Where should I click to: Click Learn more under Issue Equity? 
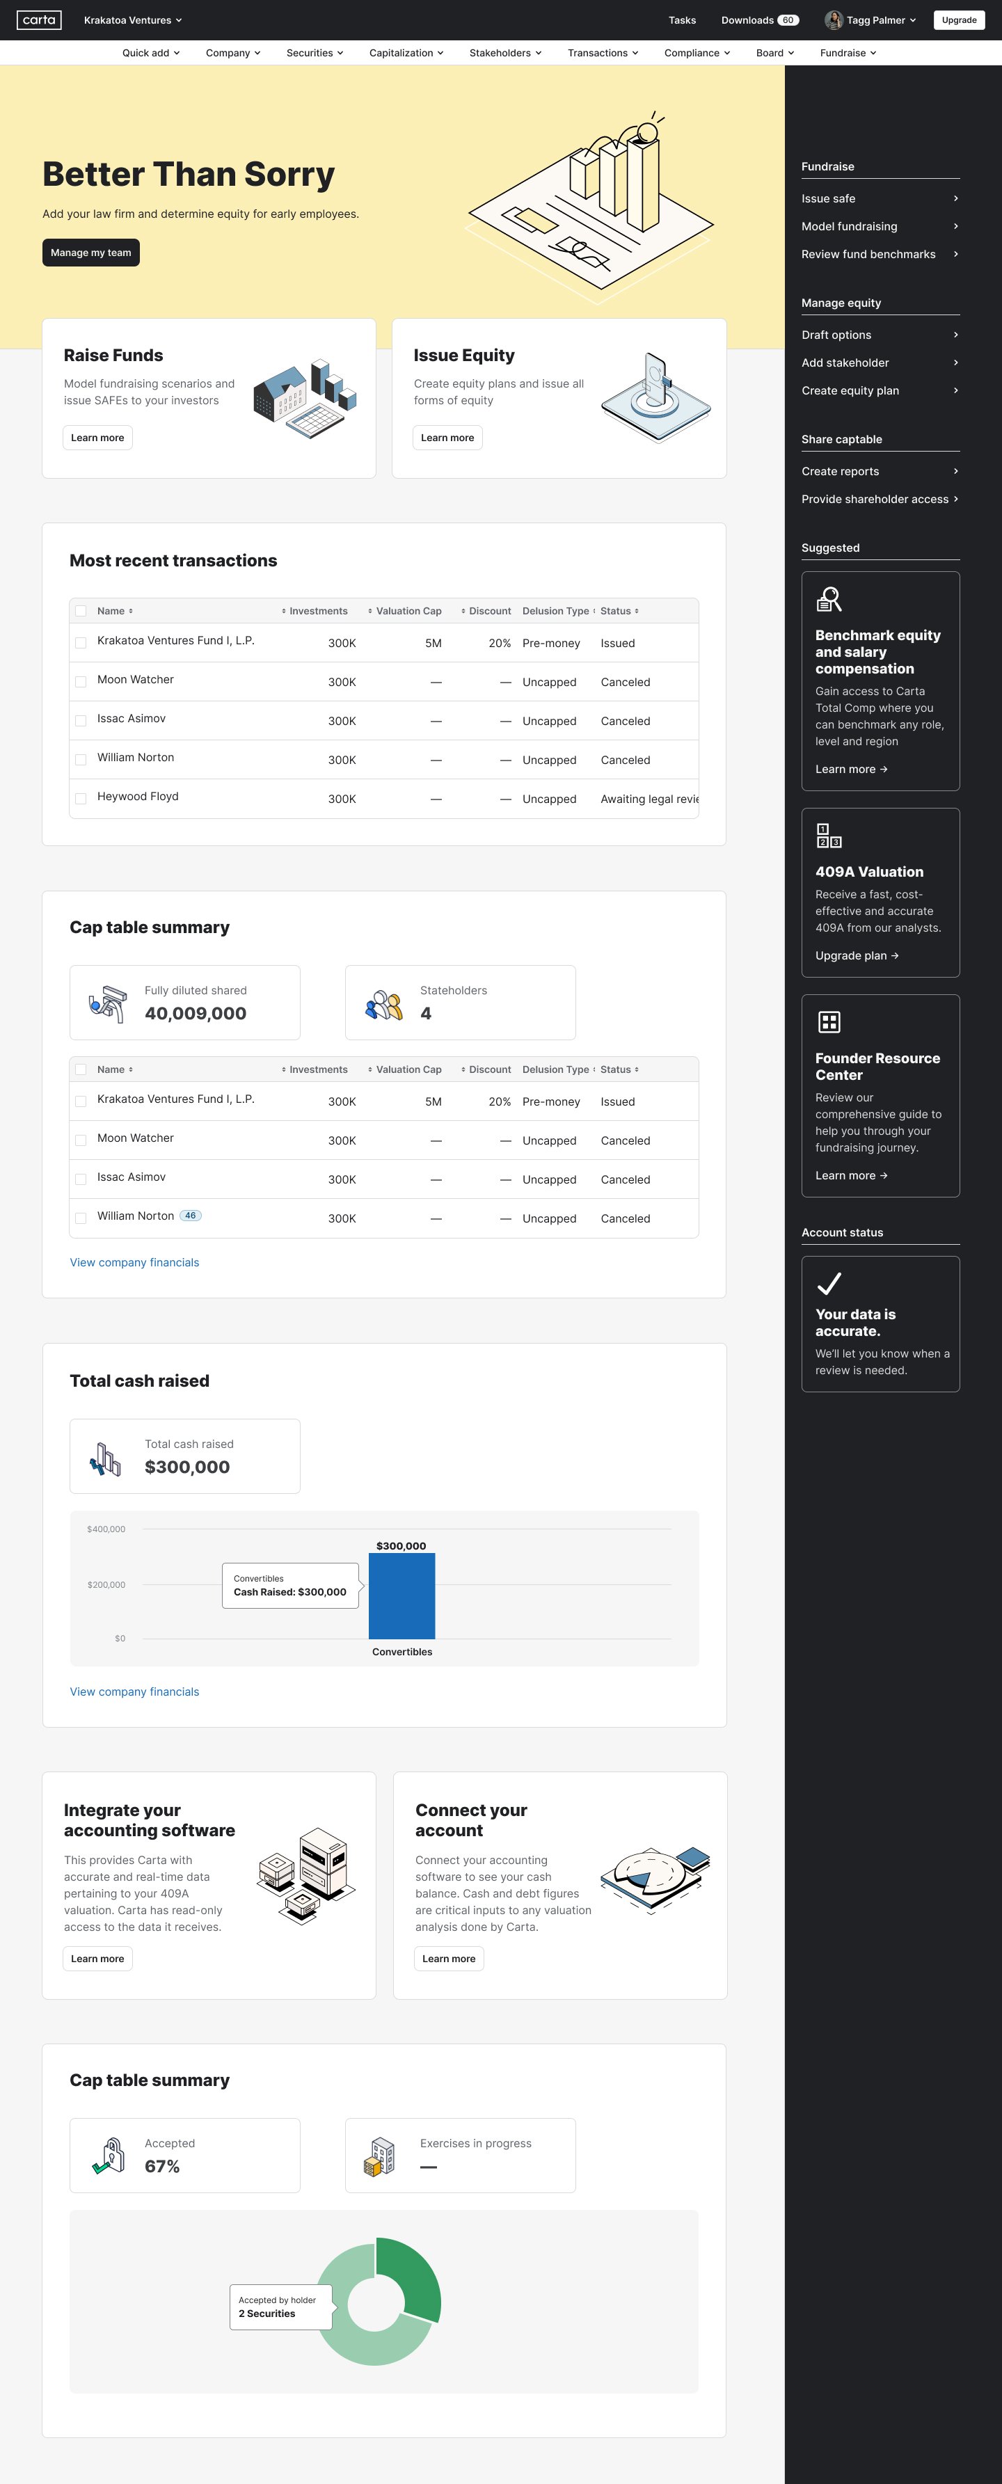click(x=447, y=438)
